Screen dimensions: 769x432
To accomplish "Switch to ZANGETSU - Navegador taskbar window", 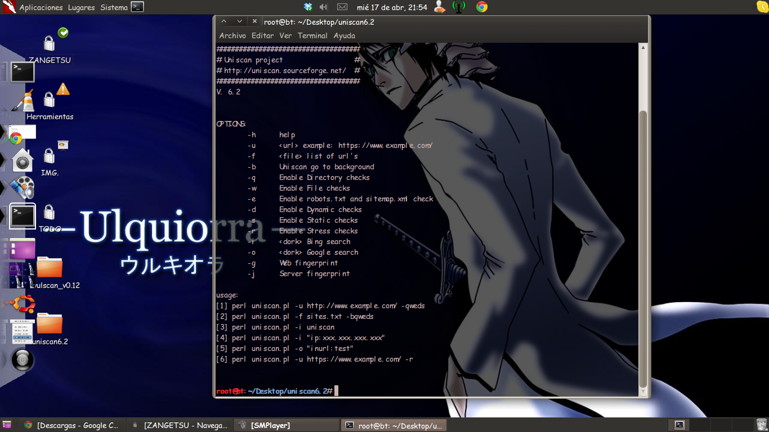I will click(180, 425).
